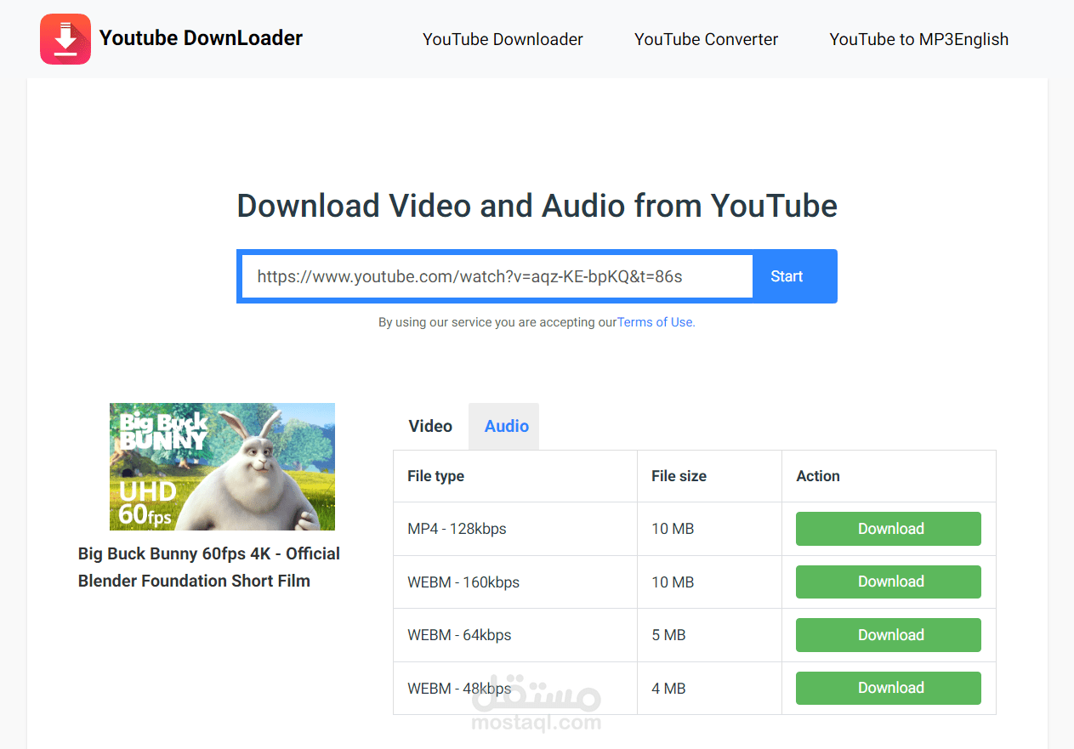Download the WEBM 160kbps audio file

pos(888,582)
